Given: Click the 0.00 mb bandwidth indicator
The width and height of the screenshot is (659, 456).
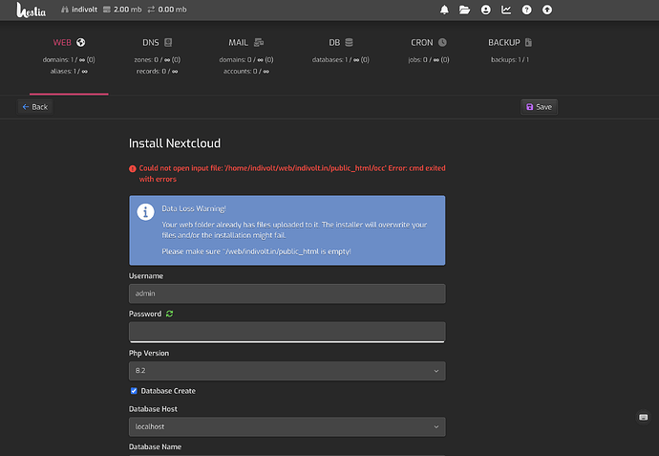Looking at the screenshot, I should pos(167,10).
